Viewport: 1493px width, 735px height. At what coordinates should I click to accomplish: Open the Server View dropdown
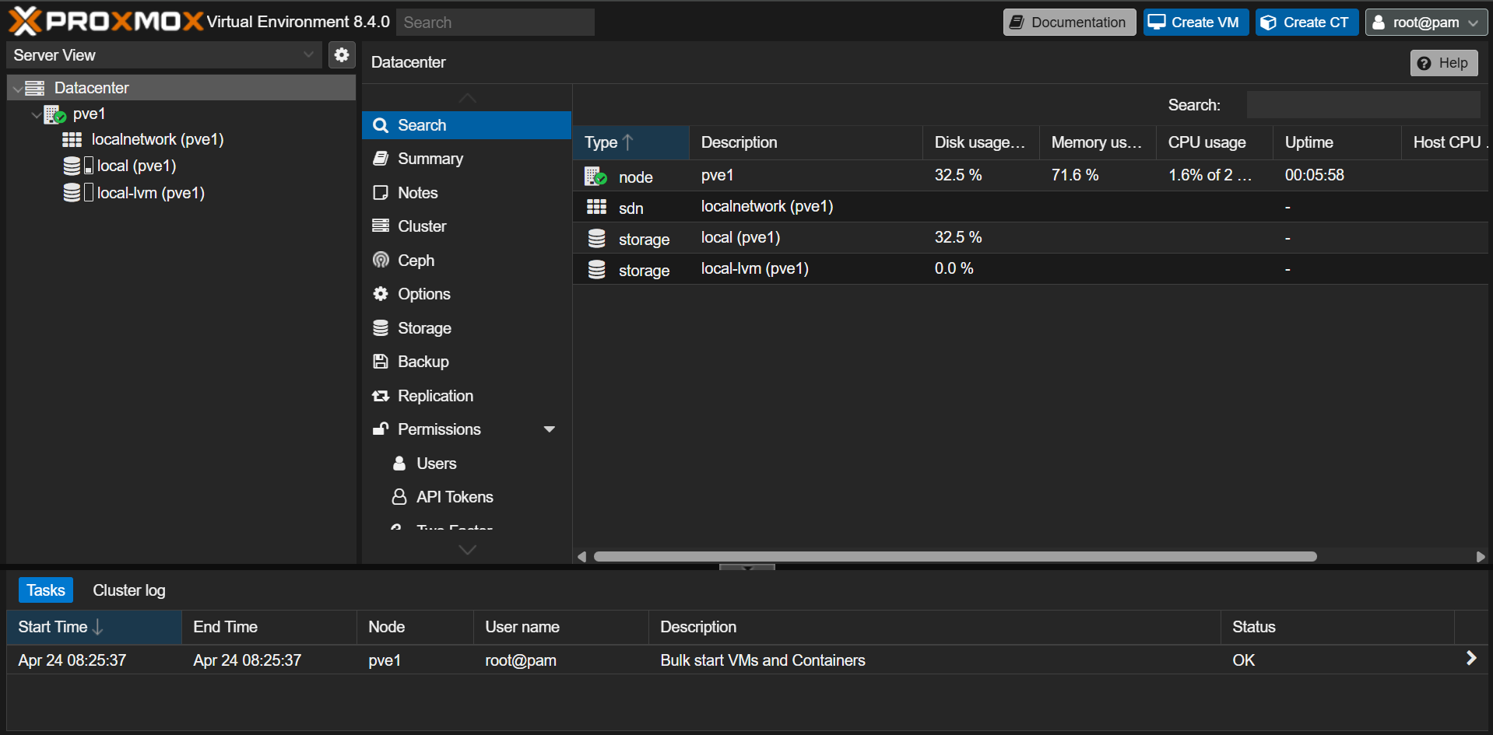(x=308, y=55)
